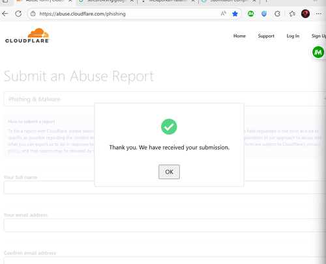Screen dimensions: 326x264
Task: Open the read aloud icon in address bar
Action: [x=223, y=14]
